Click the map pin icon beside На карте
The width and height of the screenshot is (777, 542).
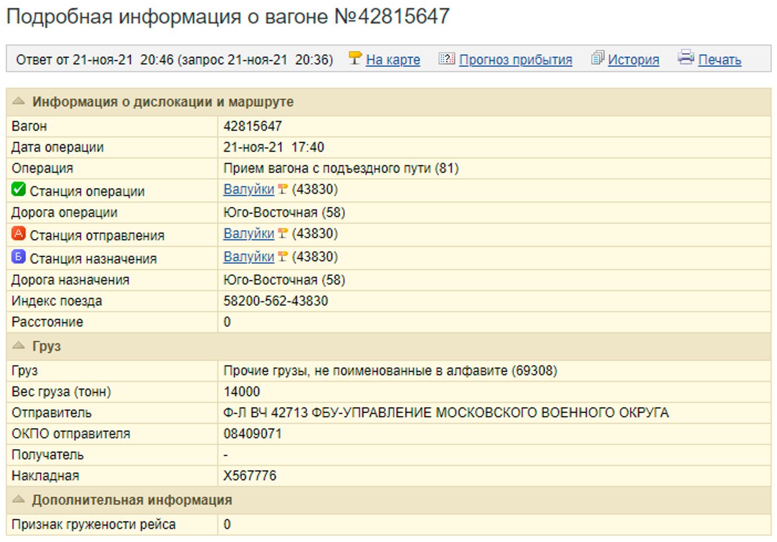(355, 58)
